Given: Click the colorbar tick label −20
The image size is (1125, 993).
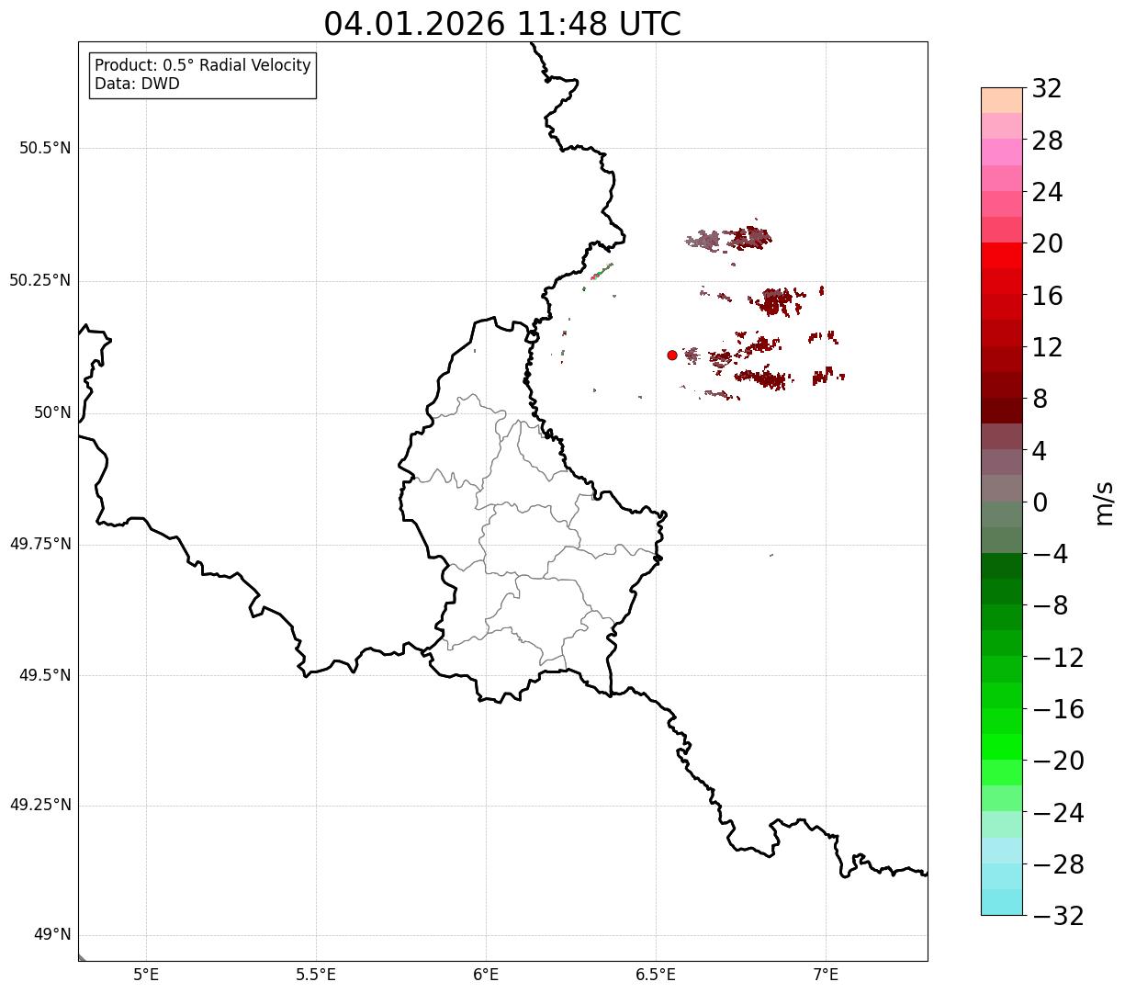Looking at the screenshot, I should click(x=1058, y=761).
